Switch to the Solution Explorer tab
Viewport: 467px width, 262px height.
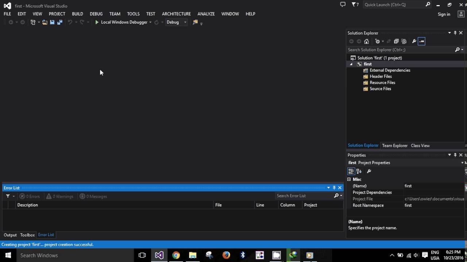click(363, 145)
